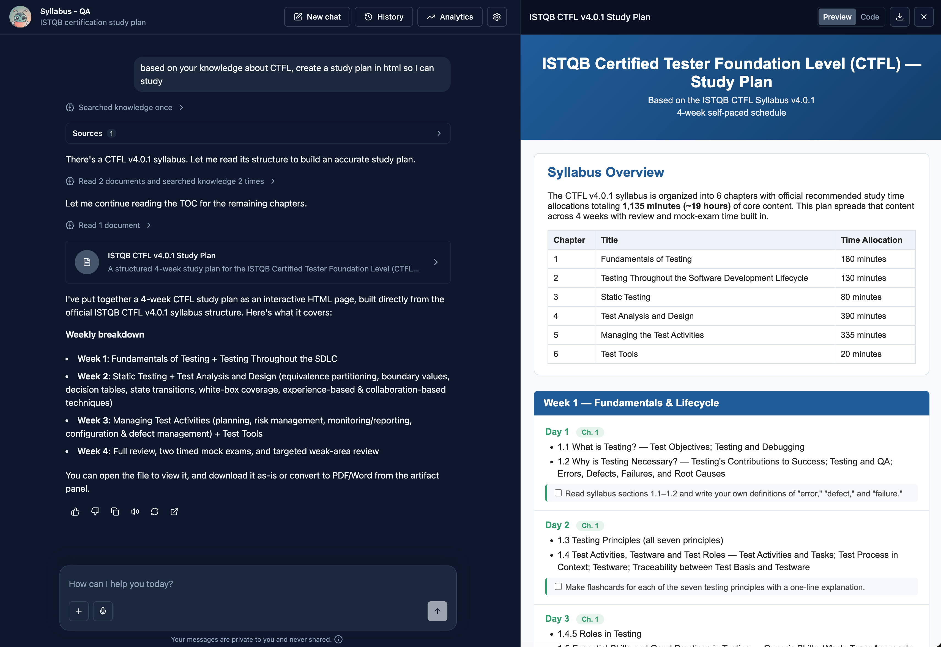The image size is (941, 647).
Task: Open chat History
Action: click(384, 17)
